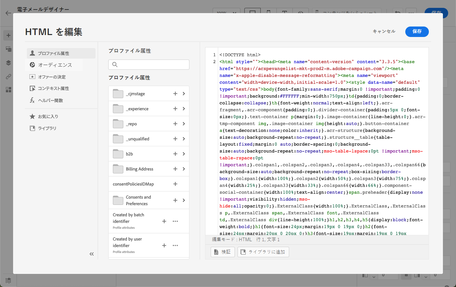Screen dimensions: 456x287
Task: Click the blue 保存 button in dialog
Action: click(x=417, y=31)
